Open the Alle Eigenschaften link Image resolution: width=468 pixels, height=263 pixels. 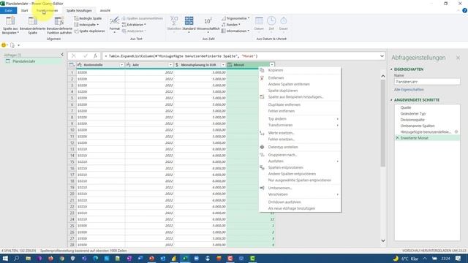(x=409, y=89)
